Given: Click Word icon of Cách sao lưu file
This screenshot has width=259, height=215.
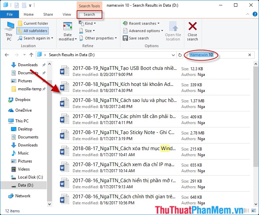Looking at the screenshot, I should point(64,103).
